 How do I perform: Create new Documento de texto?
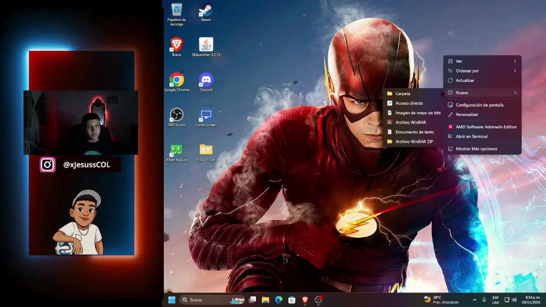click(x=413, y=132)
